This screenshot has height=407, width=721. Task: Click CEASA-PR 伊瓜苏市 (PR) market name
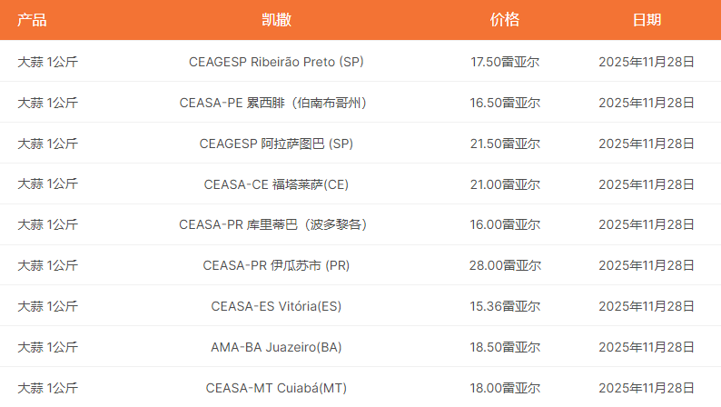coord(276,265)
